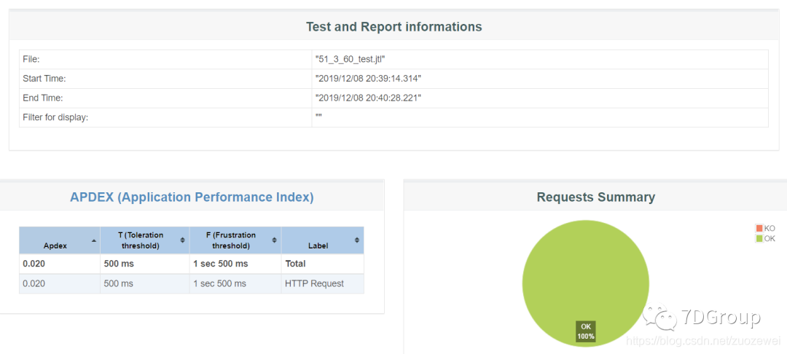This screenshot has height=354, width=787.
Task: Click the "Start Time:" row label
Action: [44, 78]
